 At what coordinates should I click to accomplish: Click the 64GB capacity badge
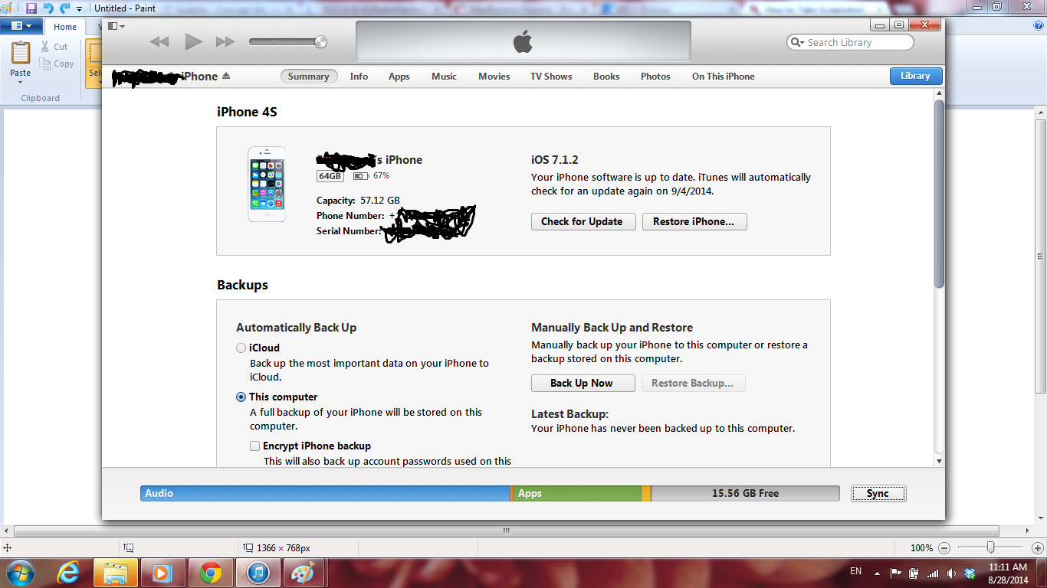330,176
